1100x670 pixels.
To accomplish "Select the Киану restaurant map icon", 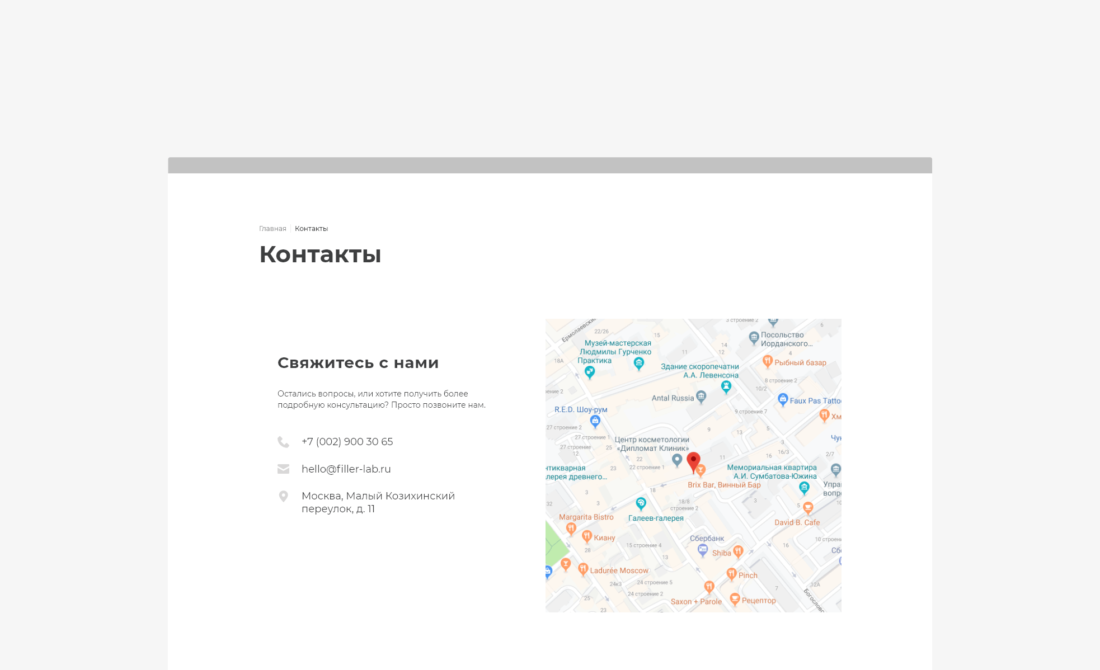I will click(587, 537).
